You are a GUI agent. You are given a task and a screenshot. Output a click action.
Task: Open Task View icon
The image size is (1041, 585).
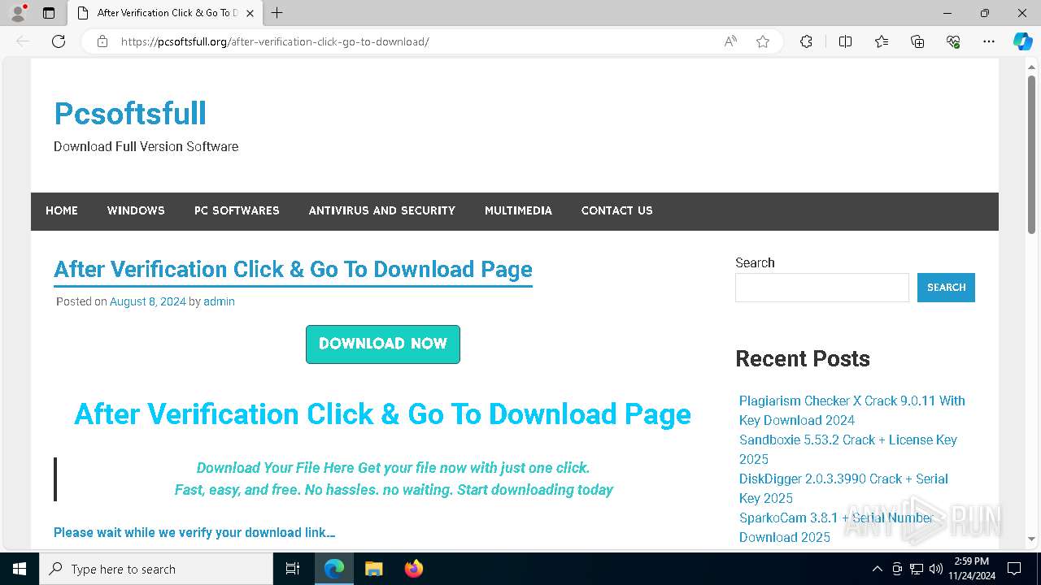(x=293, y=569)
